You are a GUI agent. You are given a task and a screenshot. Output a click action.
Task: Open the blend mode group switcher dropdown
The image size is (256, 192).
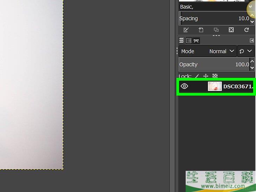(x=245, y=51)
